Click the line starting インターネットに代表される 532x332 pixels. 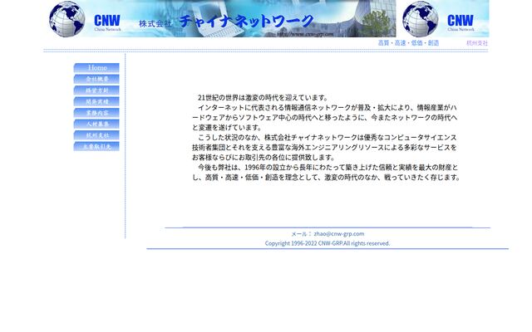click(x=328, y=108)
